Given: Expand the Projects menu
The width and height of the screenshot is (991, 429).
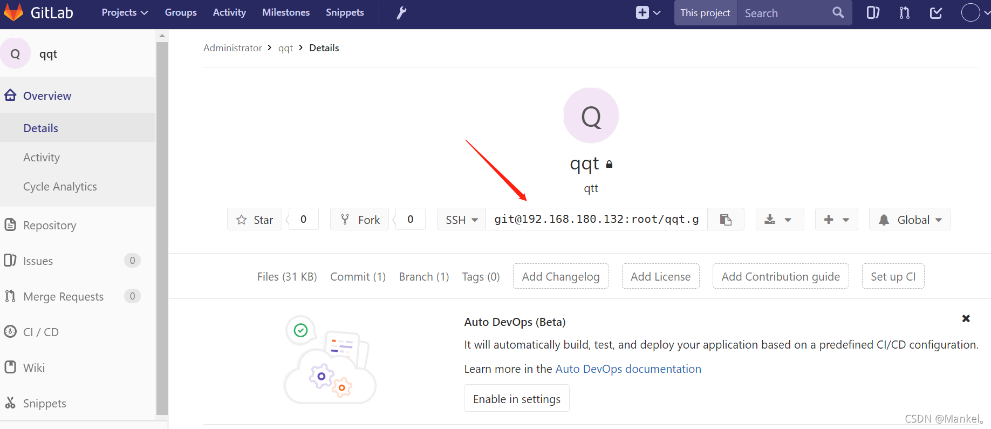Looking at the screenshot, I should click(125, 12).
